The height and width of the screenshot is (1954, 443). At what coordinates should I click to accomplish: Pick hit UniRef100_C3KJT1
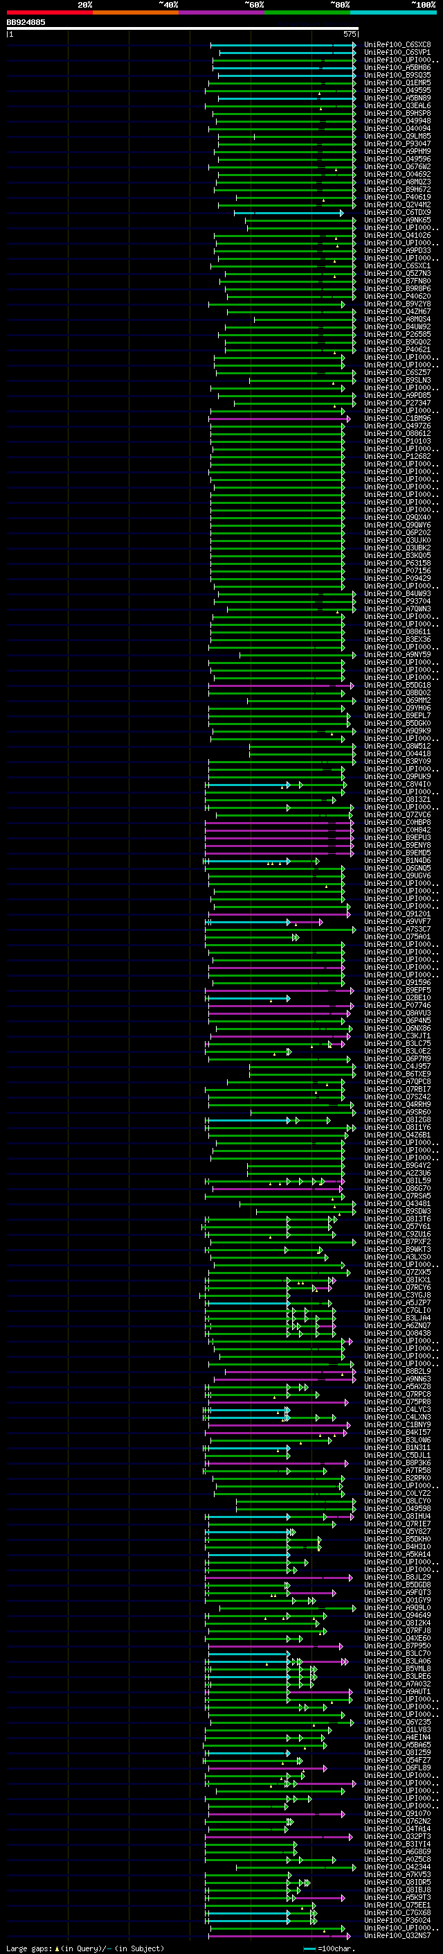(x=397, y=1036)
